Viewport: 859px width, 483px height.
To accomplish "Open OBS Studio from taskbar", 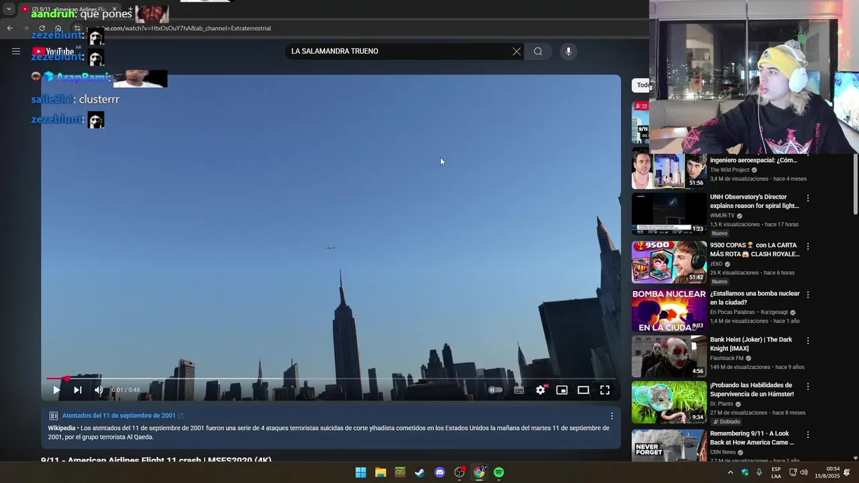I will click(460, 472).
